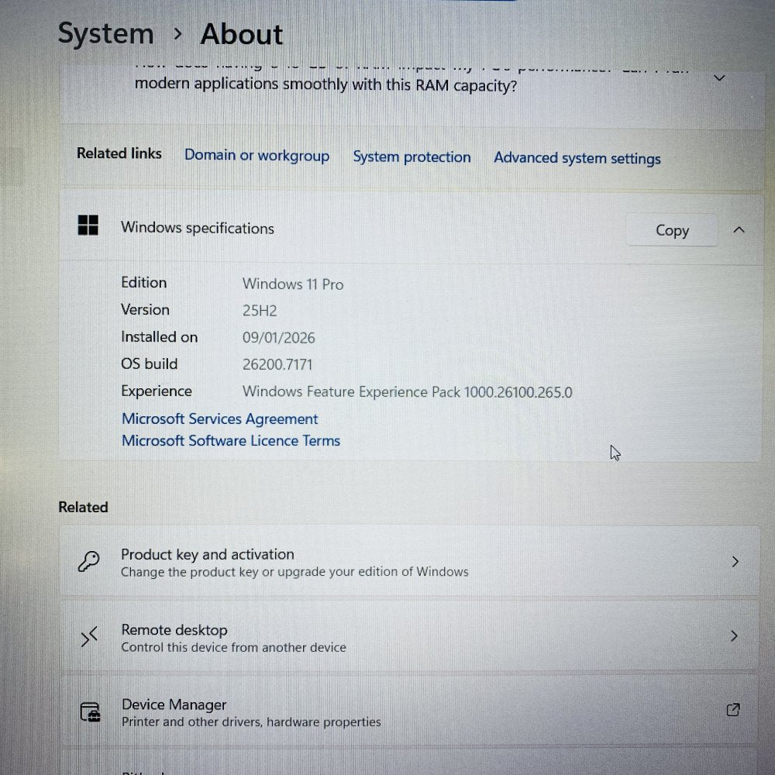
Task: Click 'Change the product key or upgrade' description
Action: pos(294,572)
